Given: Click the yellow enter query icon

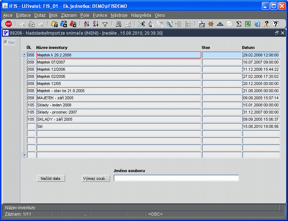Looking at the screenshot, I should (54, 24).
